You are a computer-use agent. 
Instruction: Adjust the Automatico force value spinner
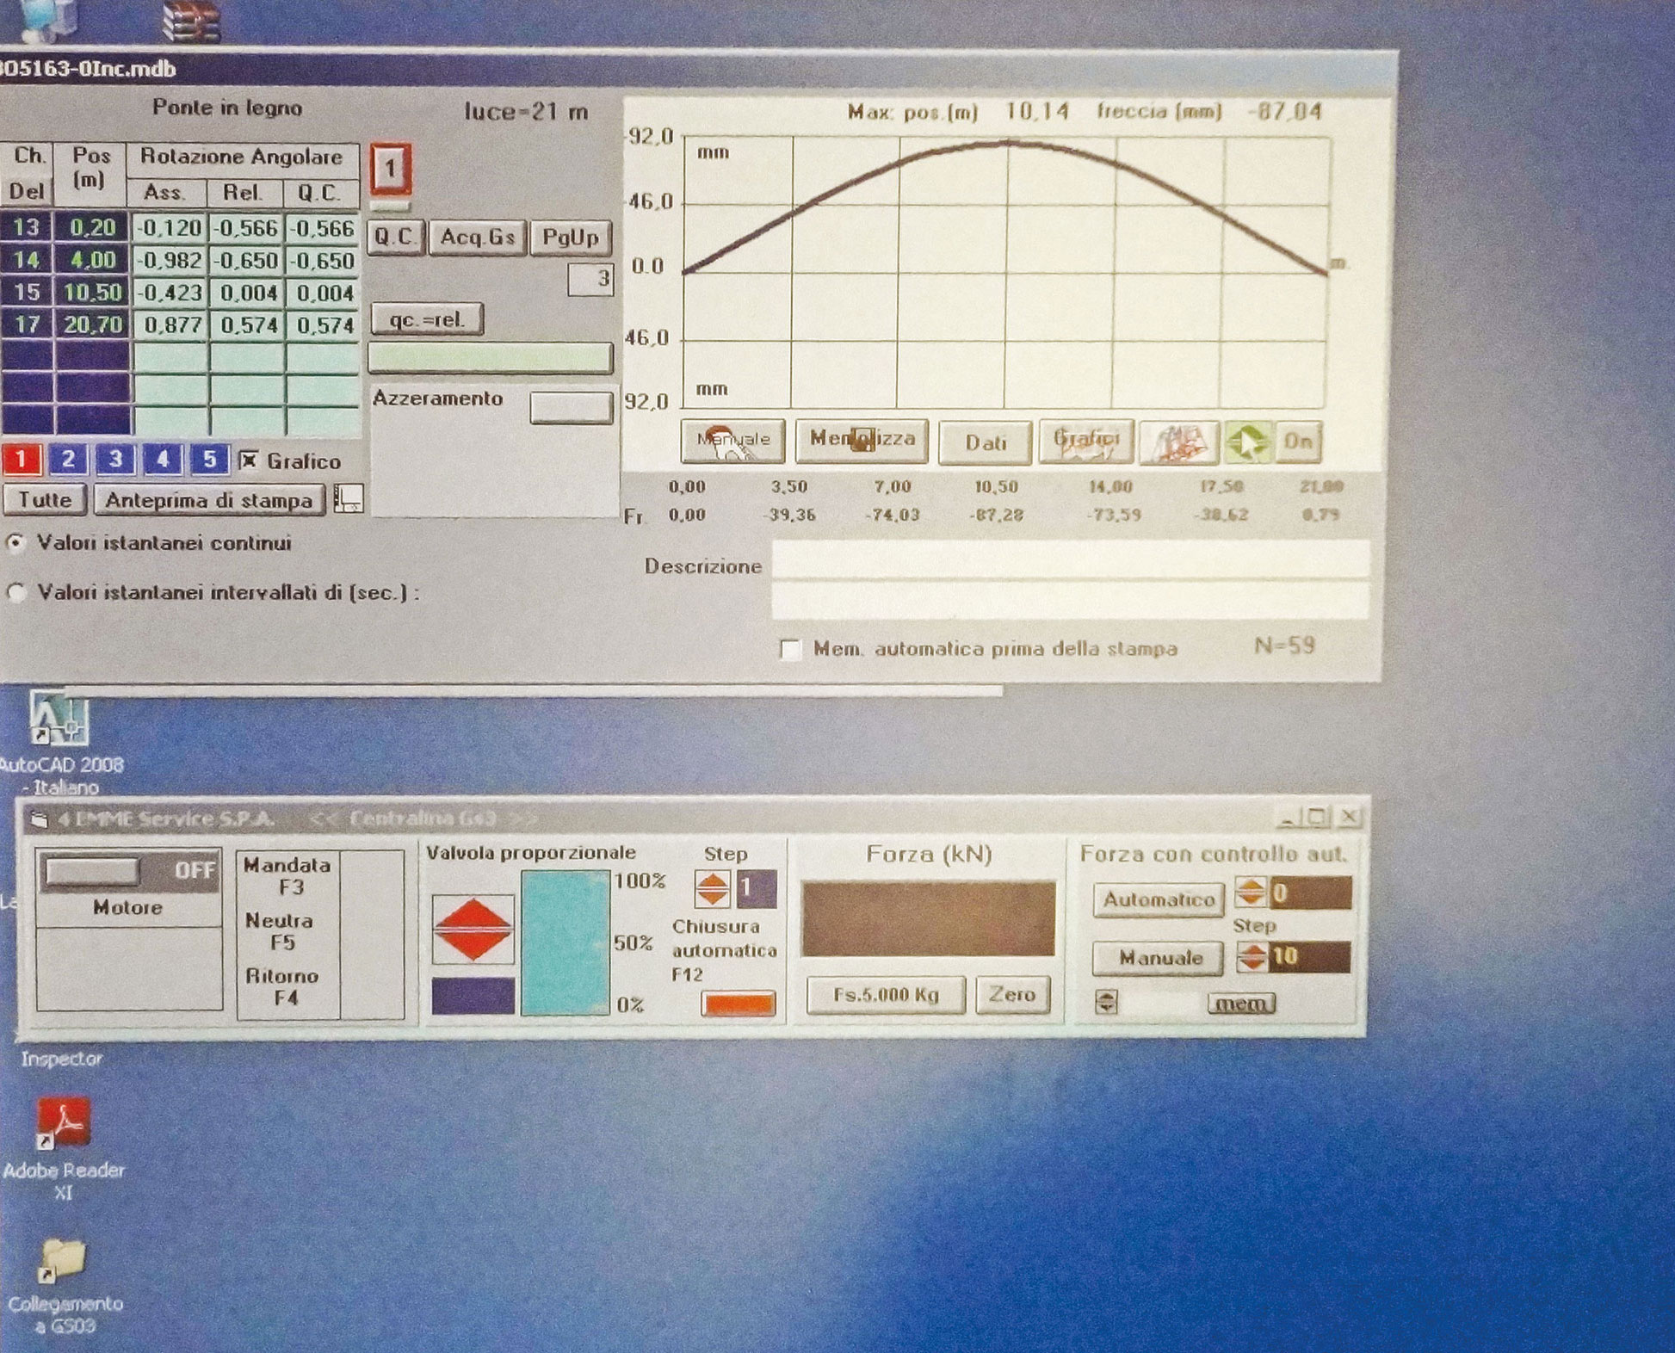1250,893
